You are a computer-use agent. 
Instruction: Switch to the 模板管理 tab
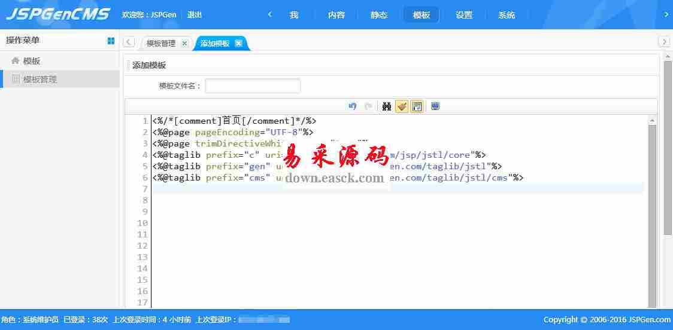pos(161,43)
